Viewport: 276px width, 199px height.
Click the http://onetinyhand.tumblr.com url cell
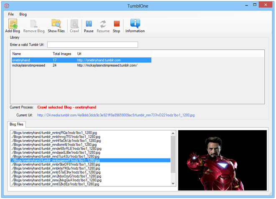pyautogui.click(x=99, y=60)
